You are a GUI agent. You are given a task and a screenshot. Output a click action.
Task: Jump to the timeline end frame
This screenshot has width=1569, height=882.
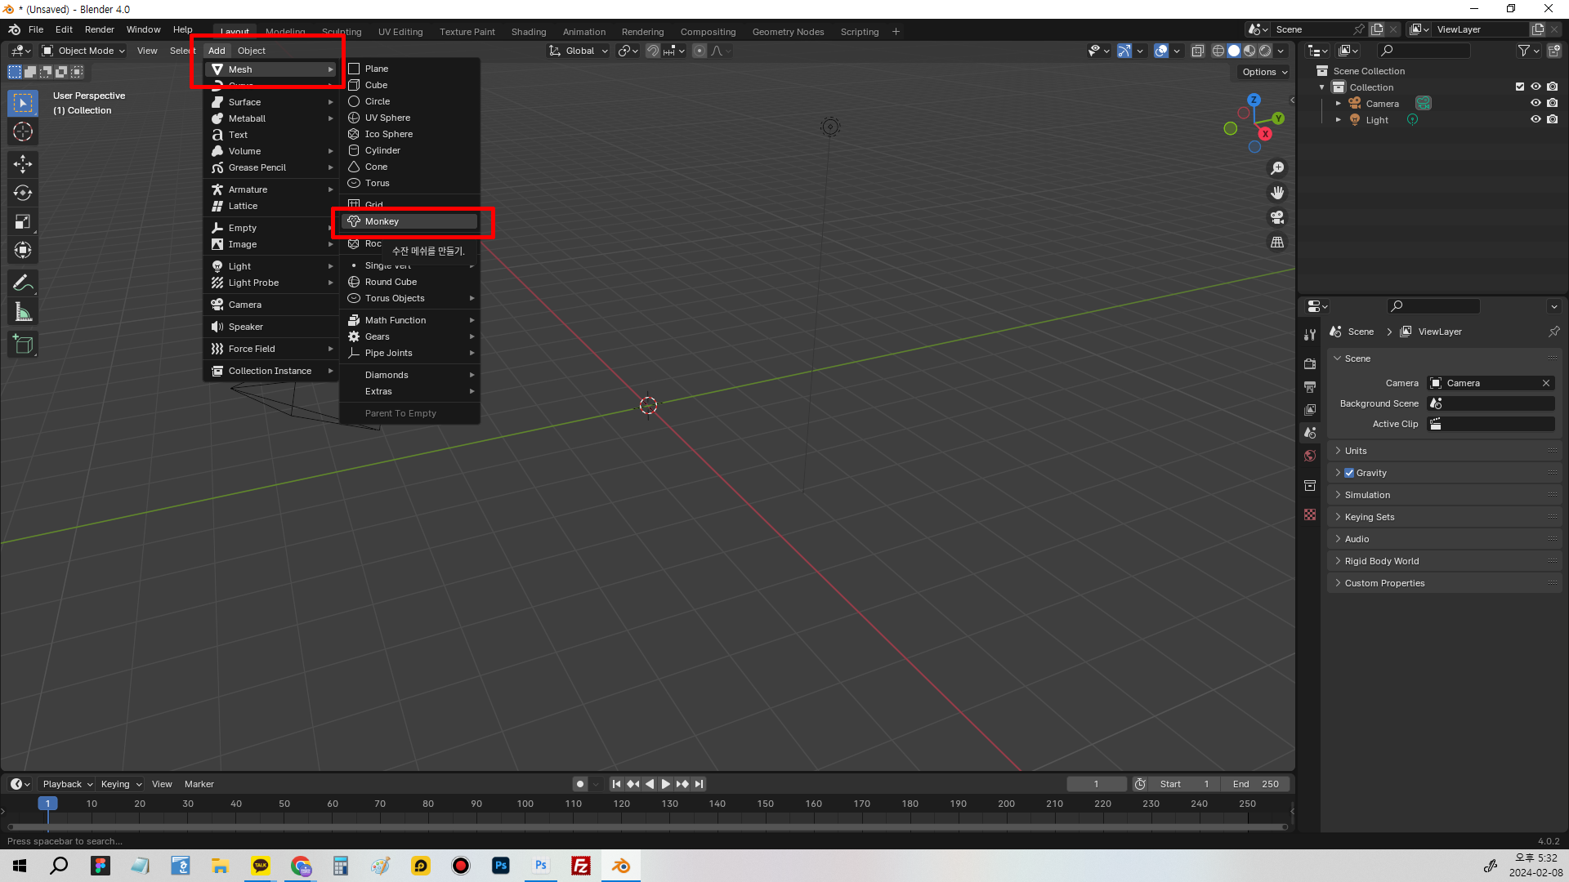699,784
